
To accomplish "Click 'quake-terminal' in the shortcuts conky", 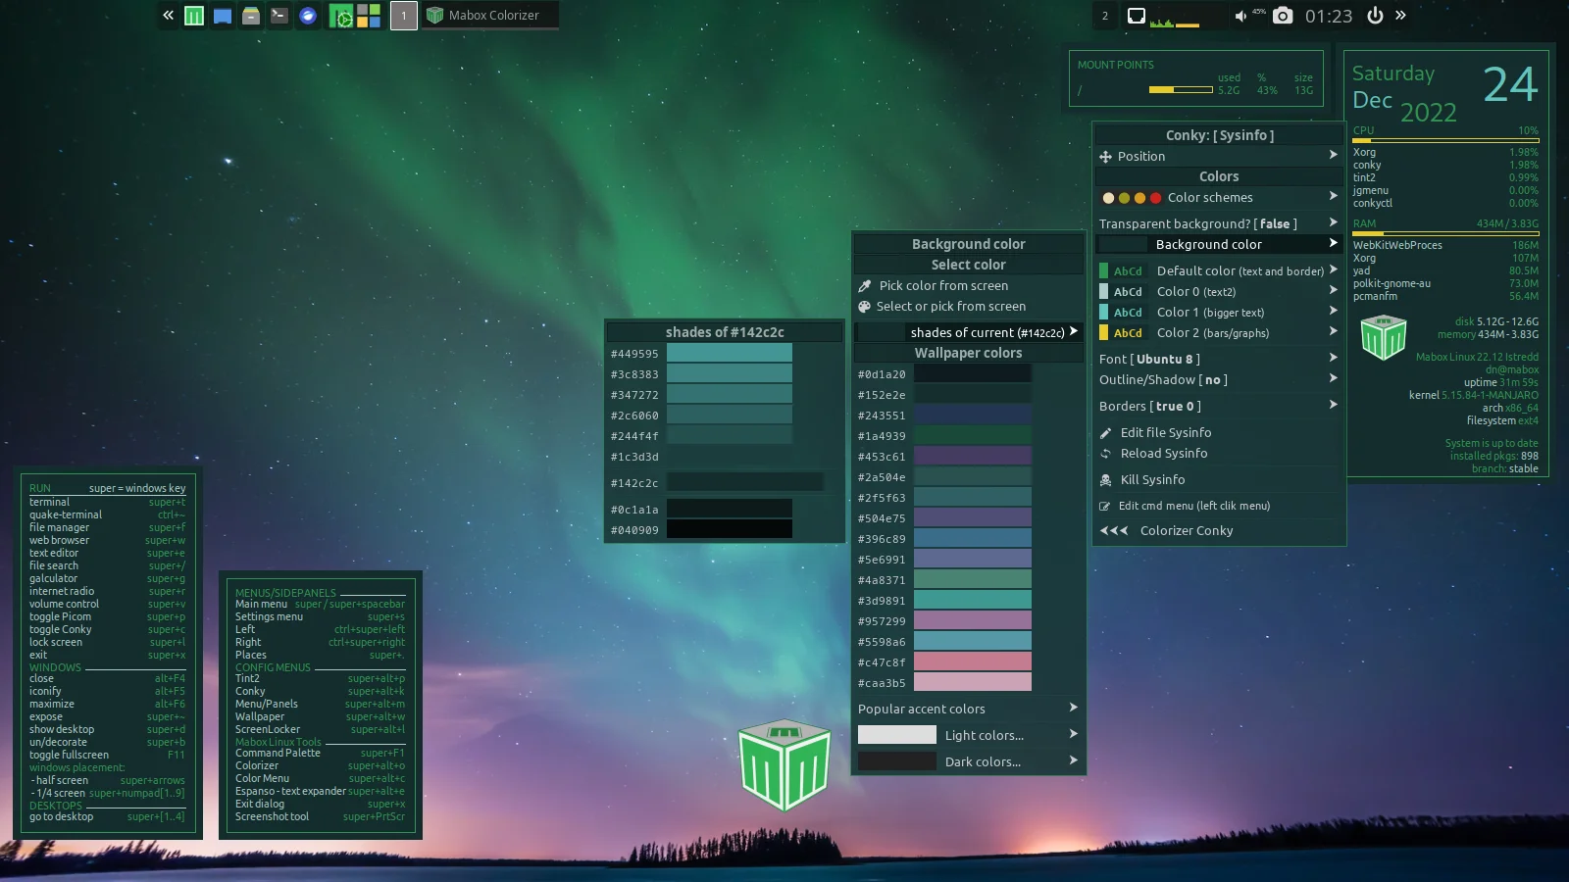I will click(x=66, y=514).
